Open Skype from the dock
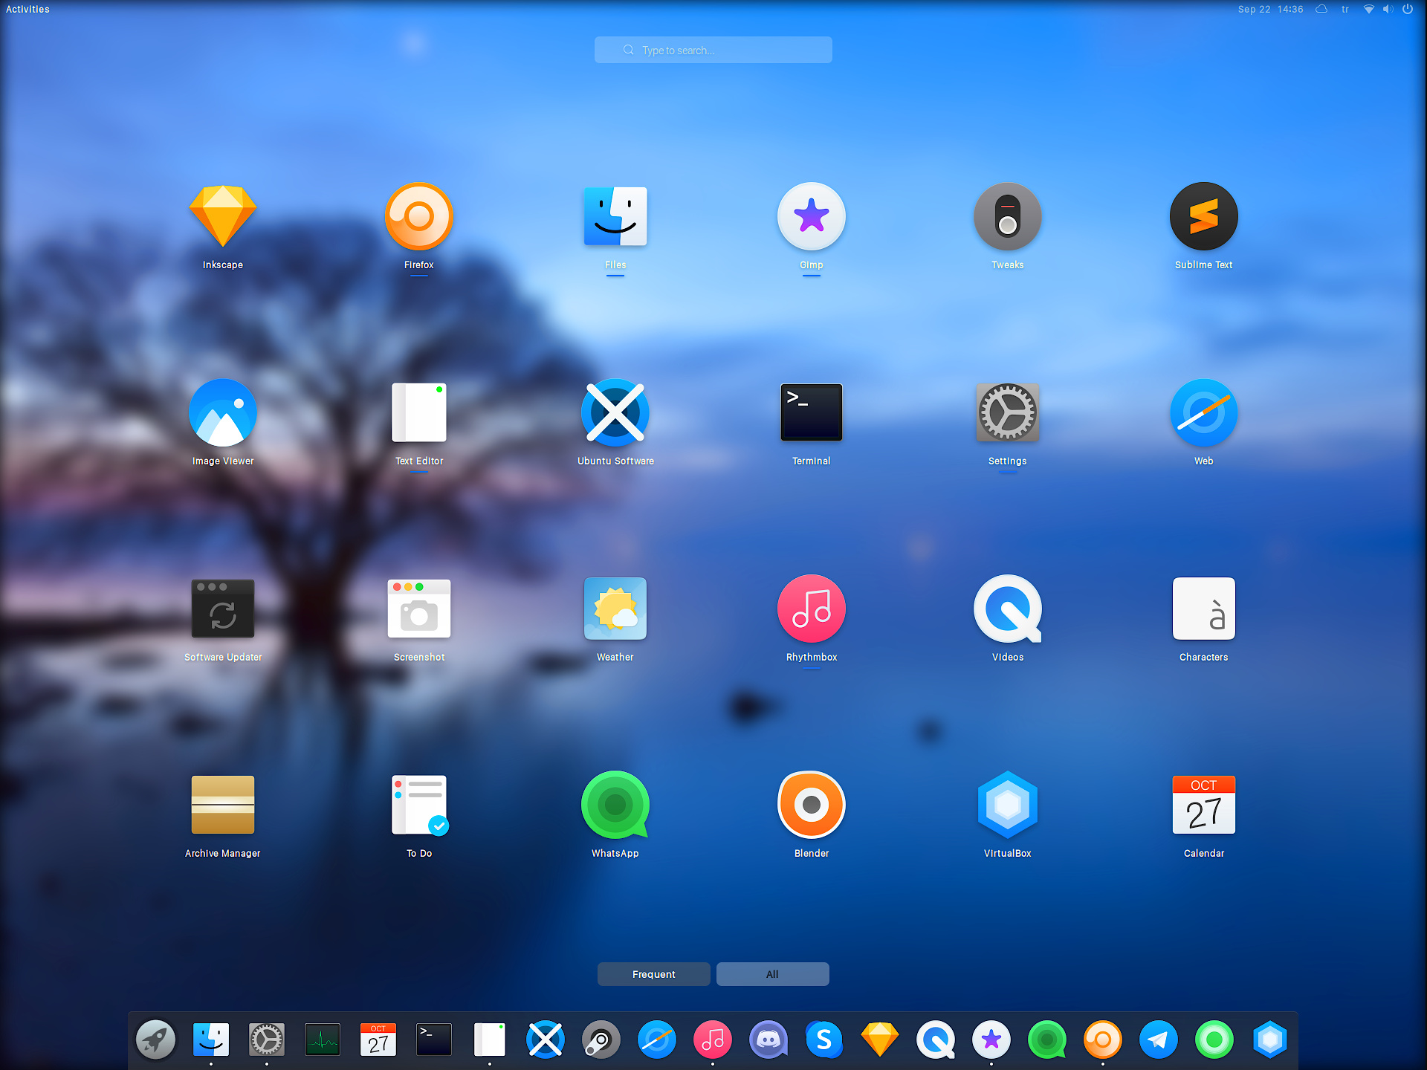 [x=824, y=1040]
